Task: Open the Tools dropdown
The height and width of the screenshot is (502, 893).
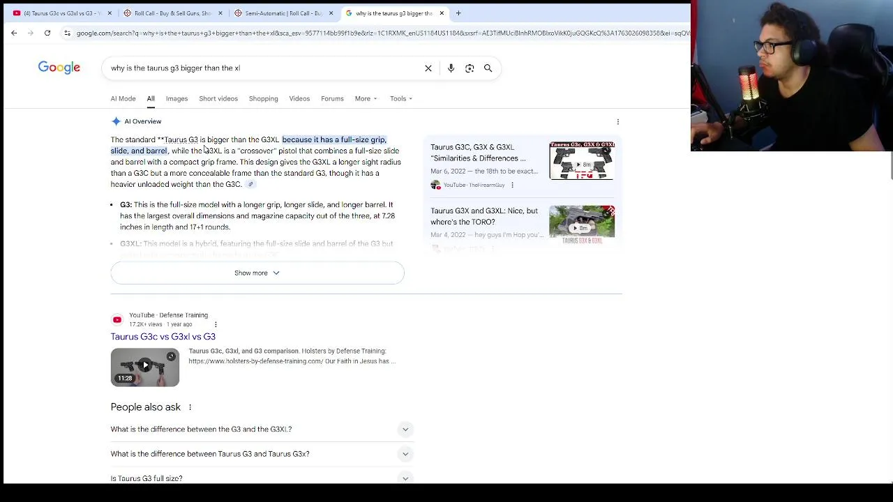Action: [401, 98]
